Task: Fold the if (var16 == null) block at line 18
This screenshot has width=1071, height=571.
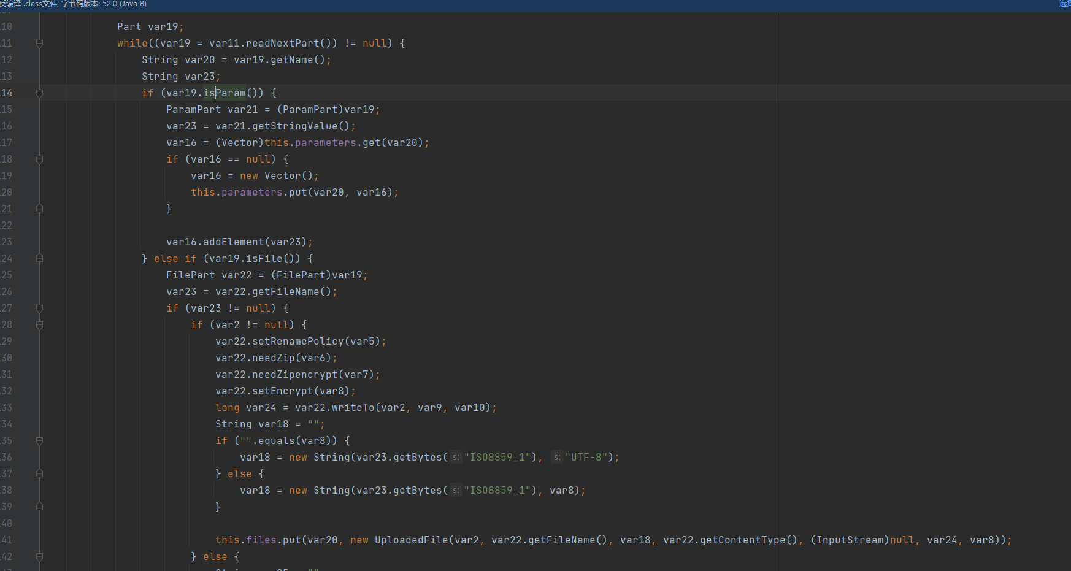Action: (39, 159)
